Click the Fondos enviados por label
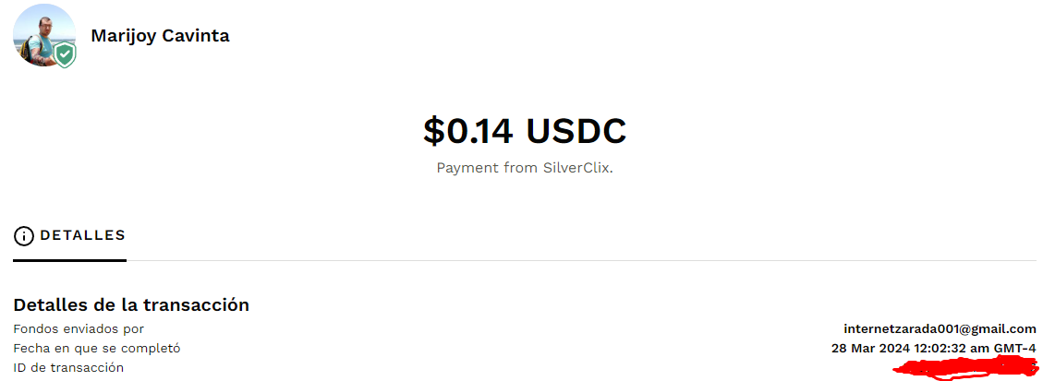This screenshot has height=381, width=1043. [x=79, y=328]
